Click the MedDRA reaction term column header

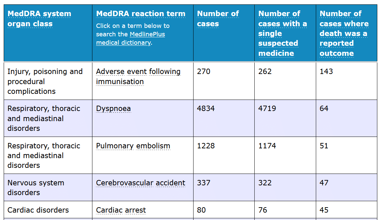coord(140,14)
